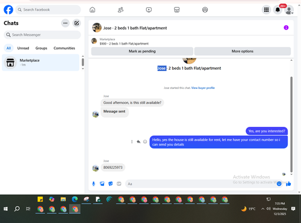Open the Facebook menu grid icon
Screen dimensions: 301x223
tap(266, 10)
